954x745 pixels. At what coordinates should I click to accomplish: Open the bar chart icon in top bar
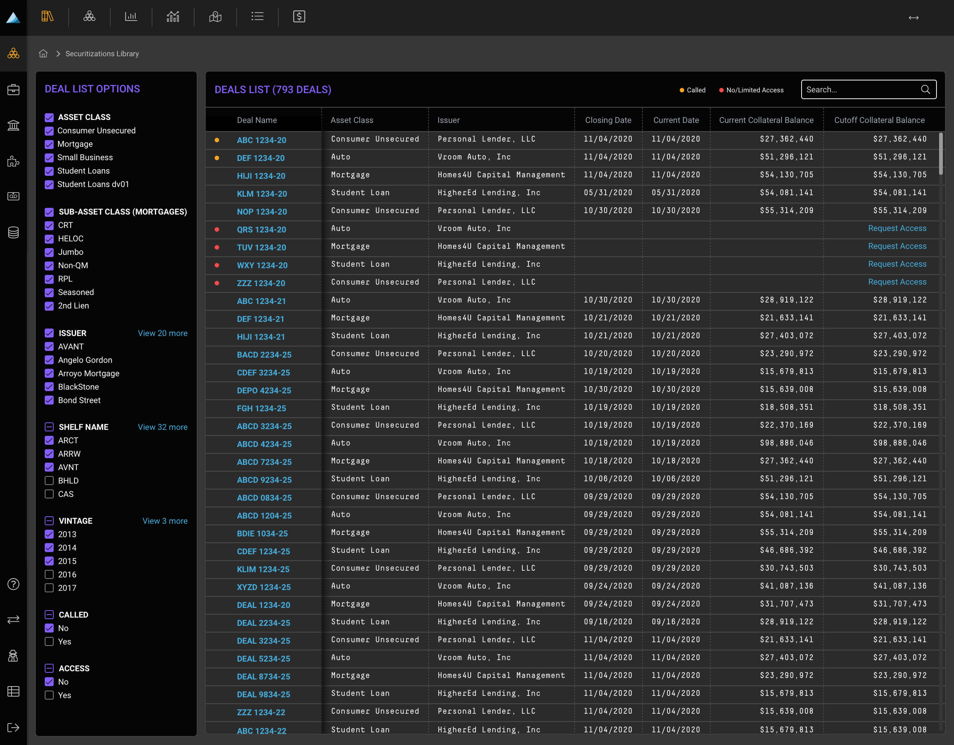(x=131, y=17)
